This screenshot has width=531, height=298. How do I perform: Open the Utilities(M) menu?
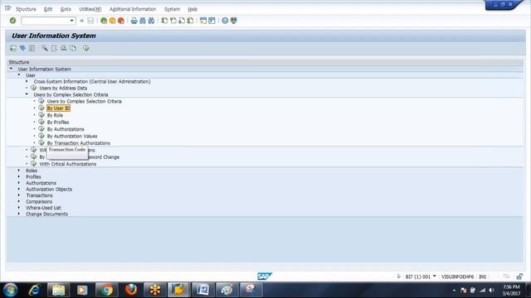pyautogui.click(x=90, y=9)
